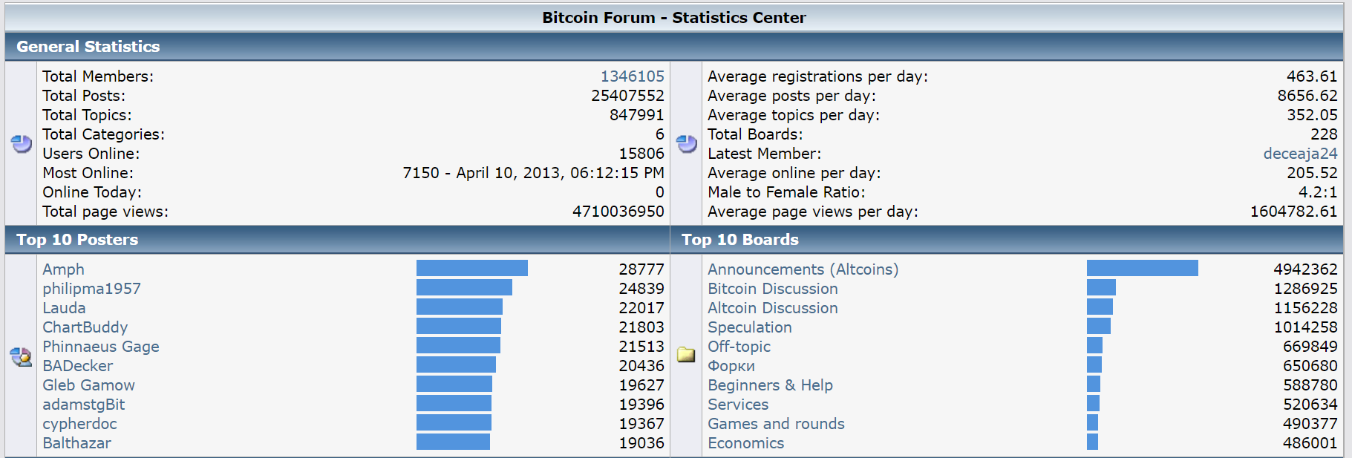Click Amph's post count bar
The image size is (1352, 458).
[472, 268]
